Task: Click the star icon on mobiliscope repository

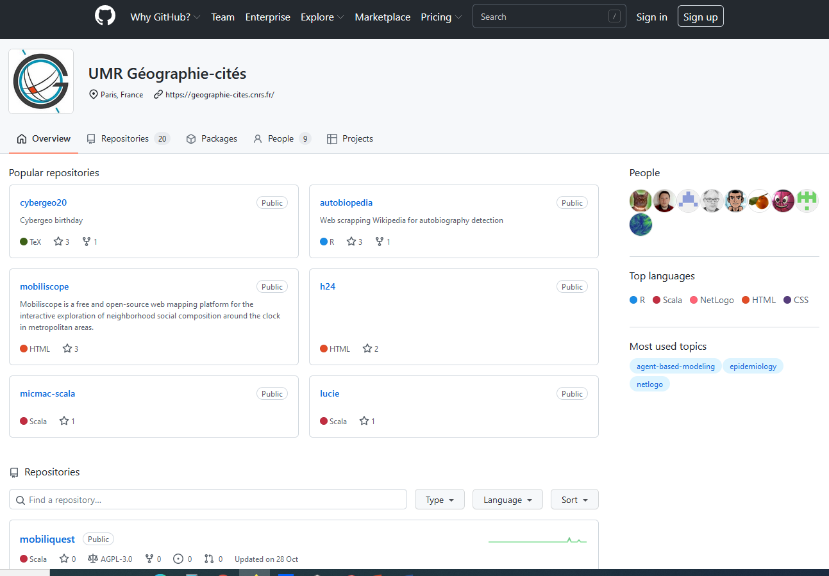Action: (x=67, y=349)
